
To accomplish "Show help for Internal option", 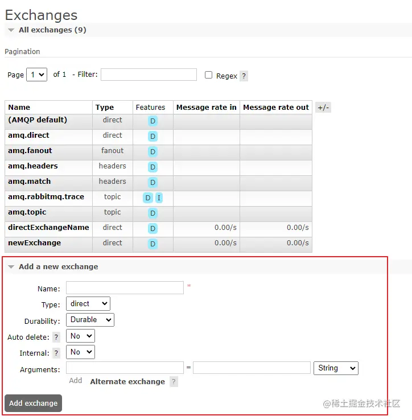I will click(x=56, y=353).
